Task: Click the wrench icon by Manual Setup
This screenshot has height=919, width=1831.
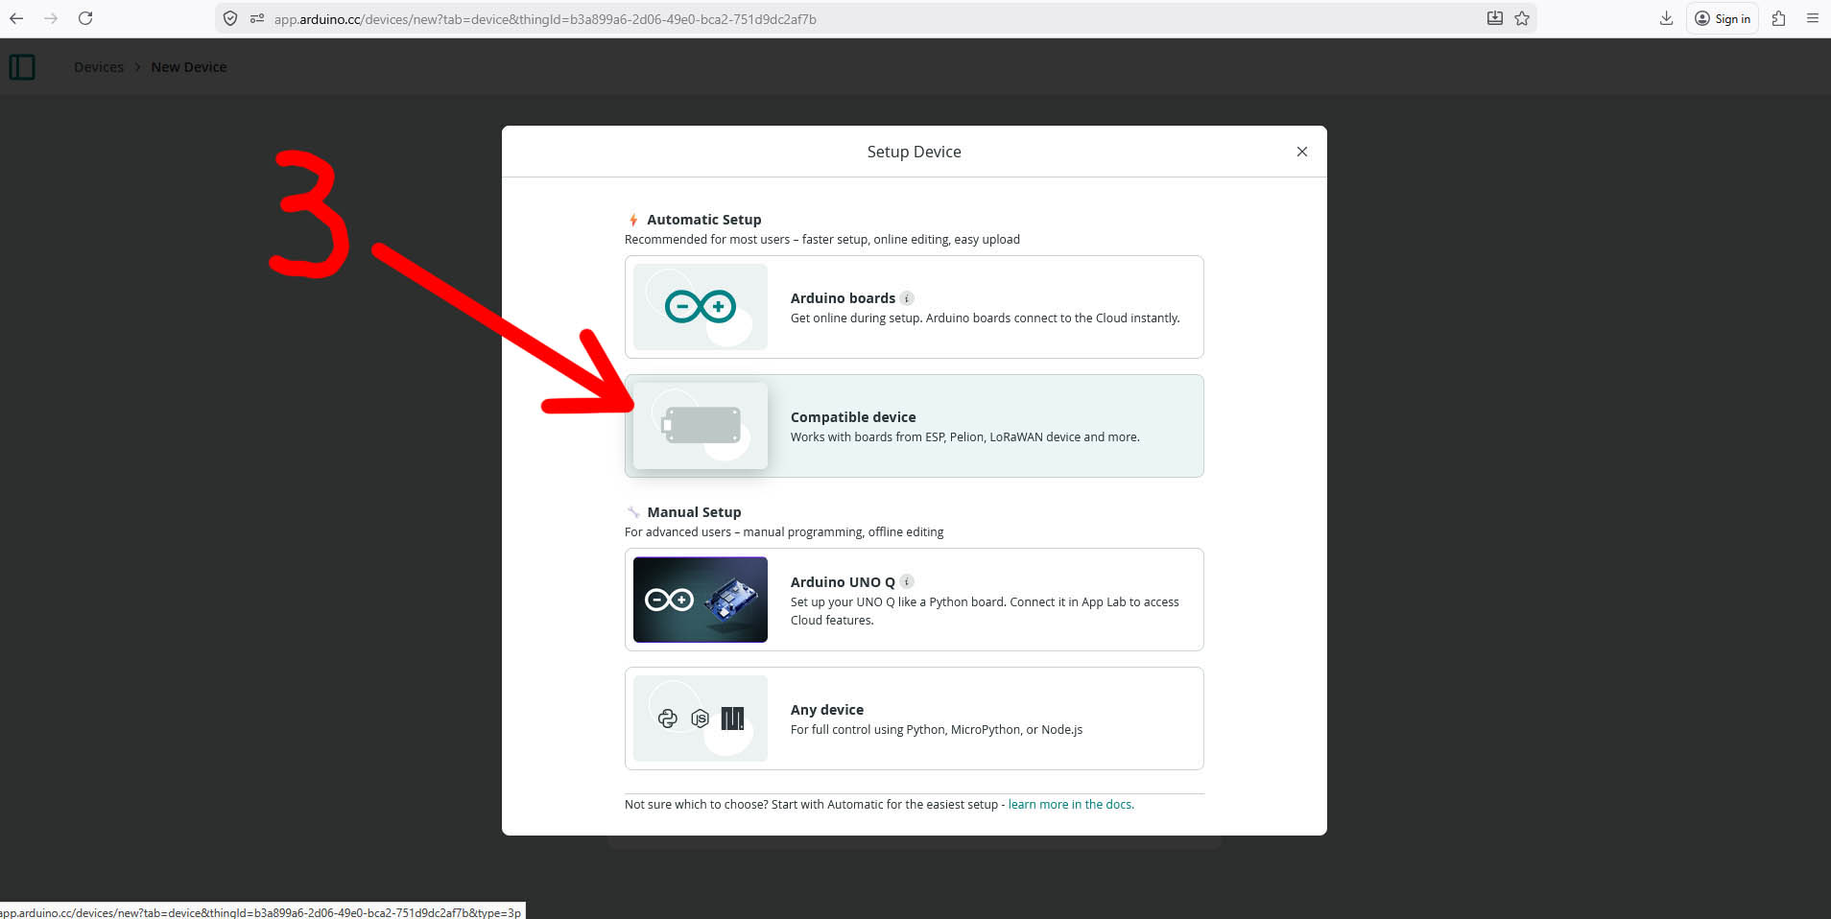Action: tap(633, 512)
